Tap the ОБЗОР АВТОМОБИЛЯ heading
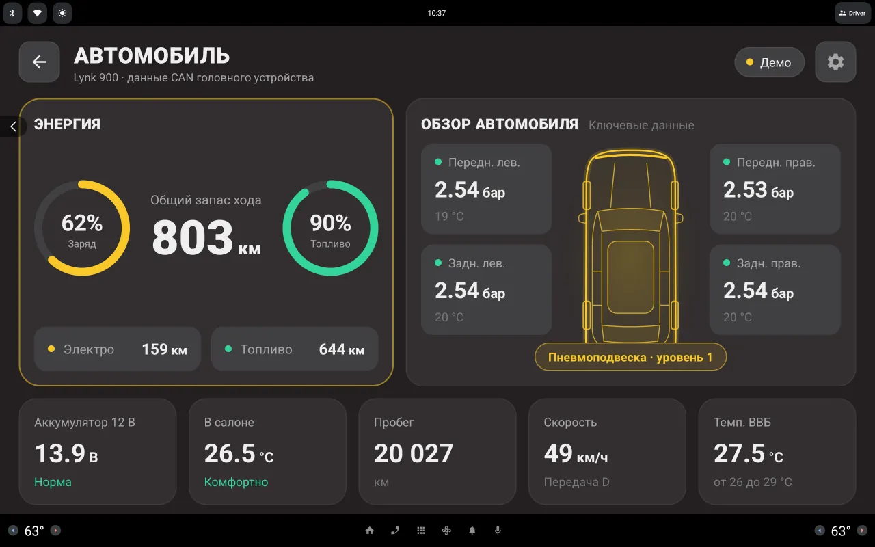The width and height of the screenshot is (875, 547). pos(500,124)
